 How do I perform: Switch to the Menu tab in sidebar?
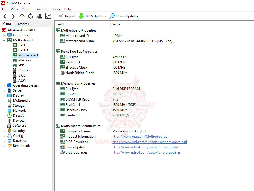[x=6, y=23]
